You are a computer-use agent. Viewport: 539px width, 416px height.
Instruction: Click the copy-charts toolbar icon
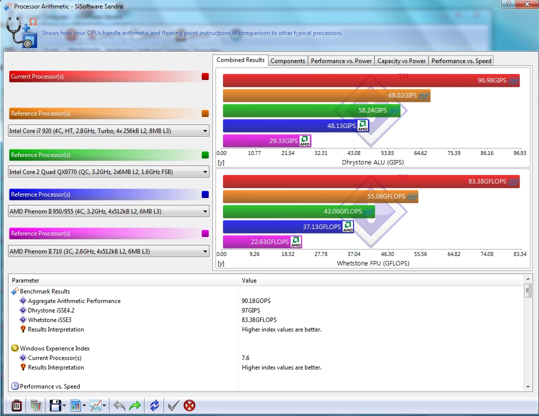click(35, 405)
